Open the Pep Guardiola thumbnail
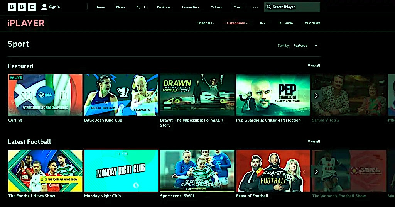This screenshot has height=207, width=395. (273, 95)
